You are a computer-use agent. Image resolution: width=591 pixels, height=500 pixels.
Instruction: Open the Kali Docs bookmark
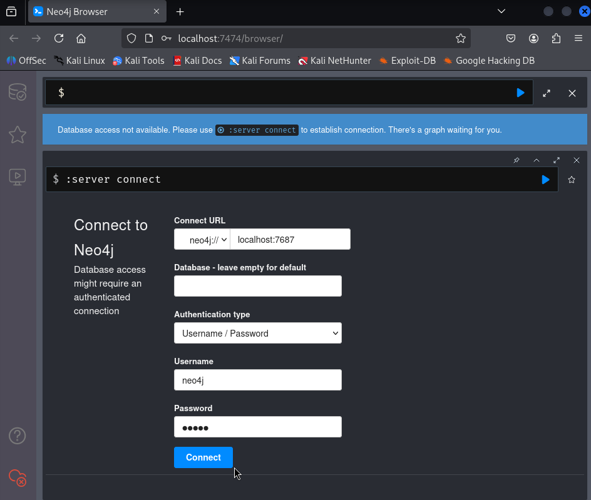[197, 61]
